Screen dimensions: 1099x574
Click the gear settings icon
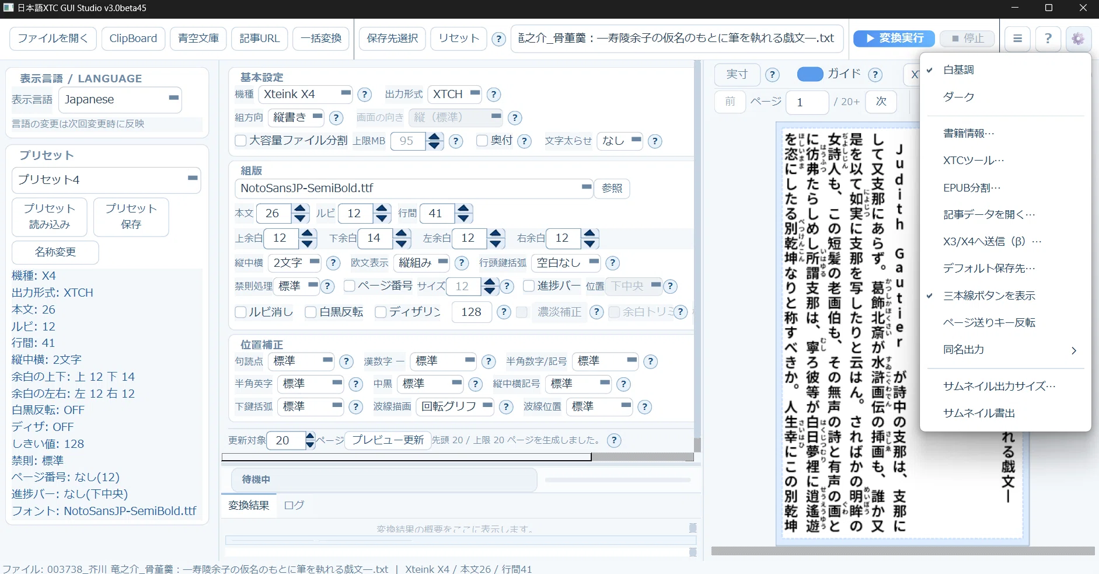1077,39
